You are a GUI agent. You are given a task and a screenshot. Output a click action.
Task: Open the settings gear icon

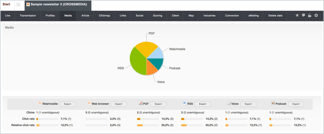[x=316, y=15]
